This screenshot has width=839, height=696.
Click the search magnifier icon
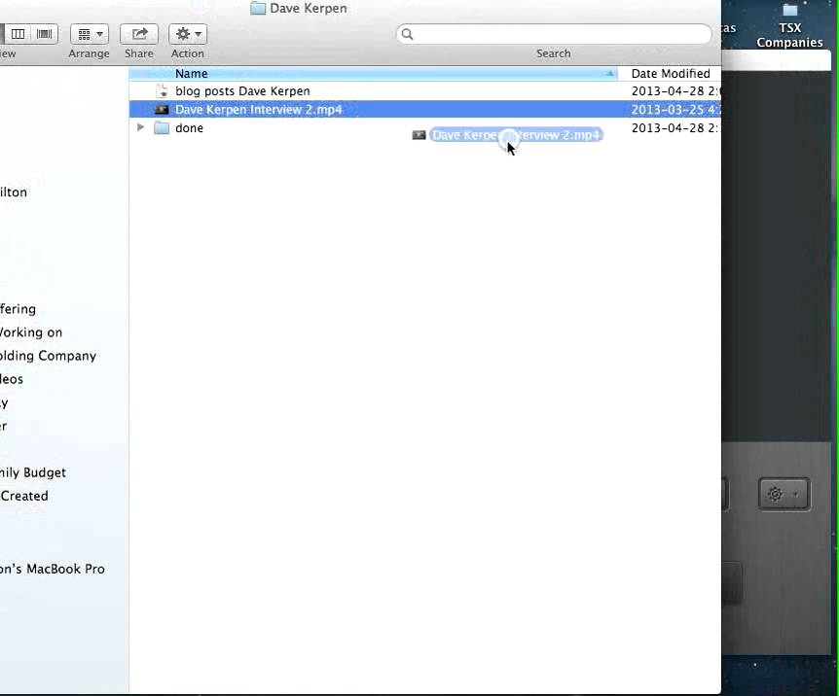407,34
